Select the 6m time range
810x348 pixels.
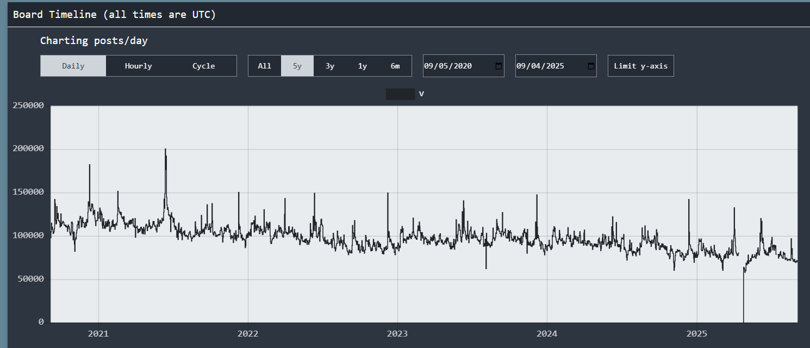[x=395, y=66]
